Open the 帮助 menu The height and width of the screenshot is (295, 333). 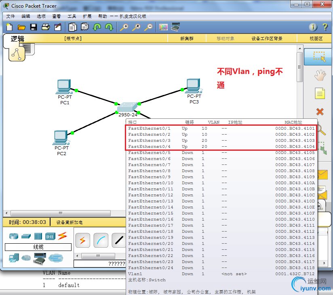(103, 16)
